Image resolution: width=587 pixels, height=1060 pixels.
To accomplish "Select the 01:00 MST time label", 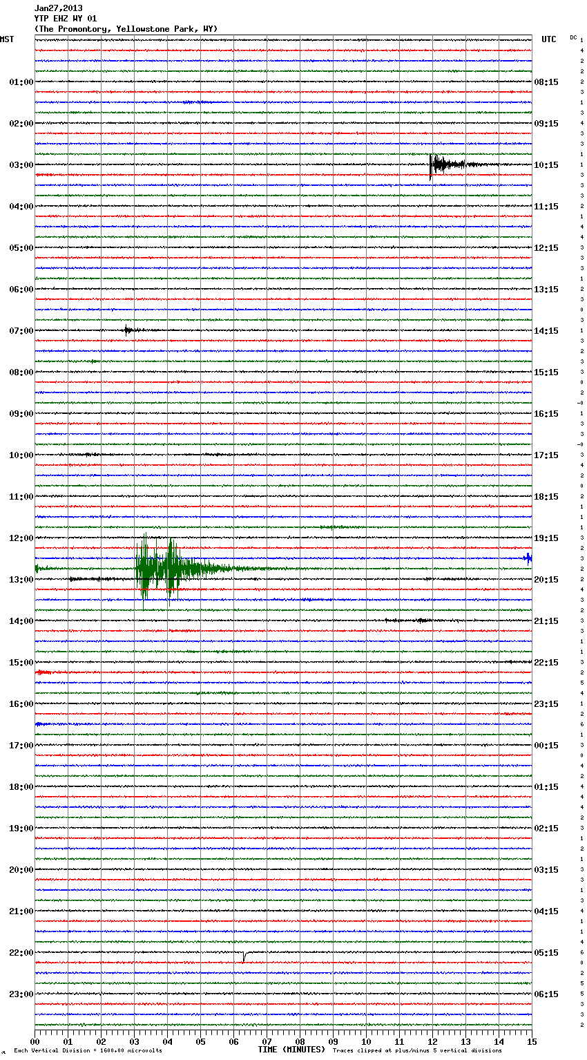I will pyautogui.click(x=21, y=82).
